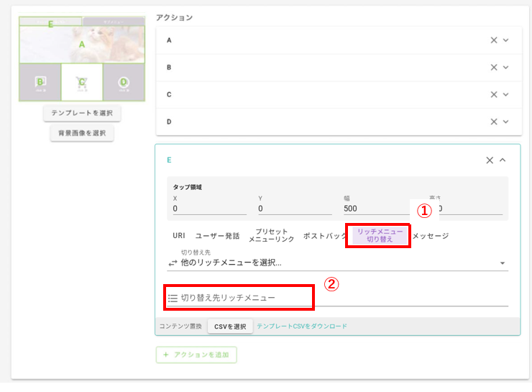Expand action A with the chevron
This screenshot has width=532, height=392.
coord(506,40)
